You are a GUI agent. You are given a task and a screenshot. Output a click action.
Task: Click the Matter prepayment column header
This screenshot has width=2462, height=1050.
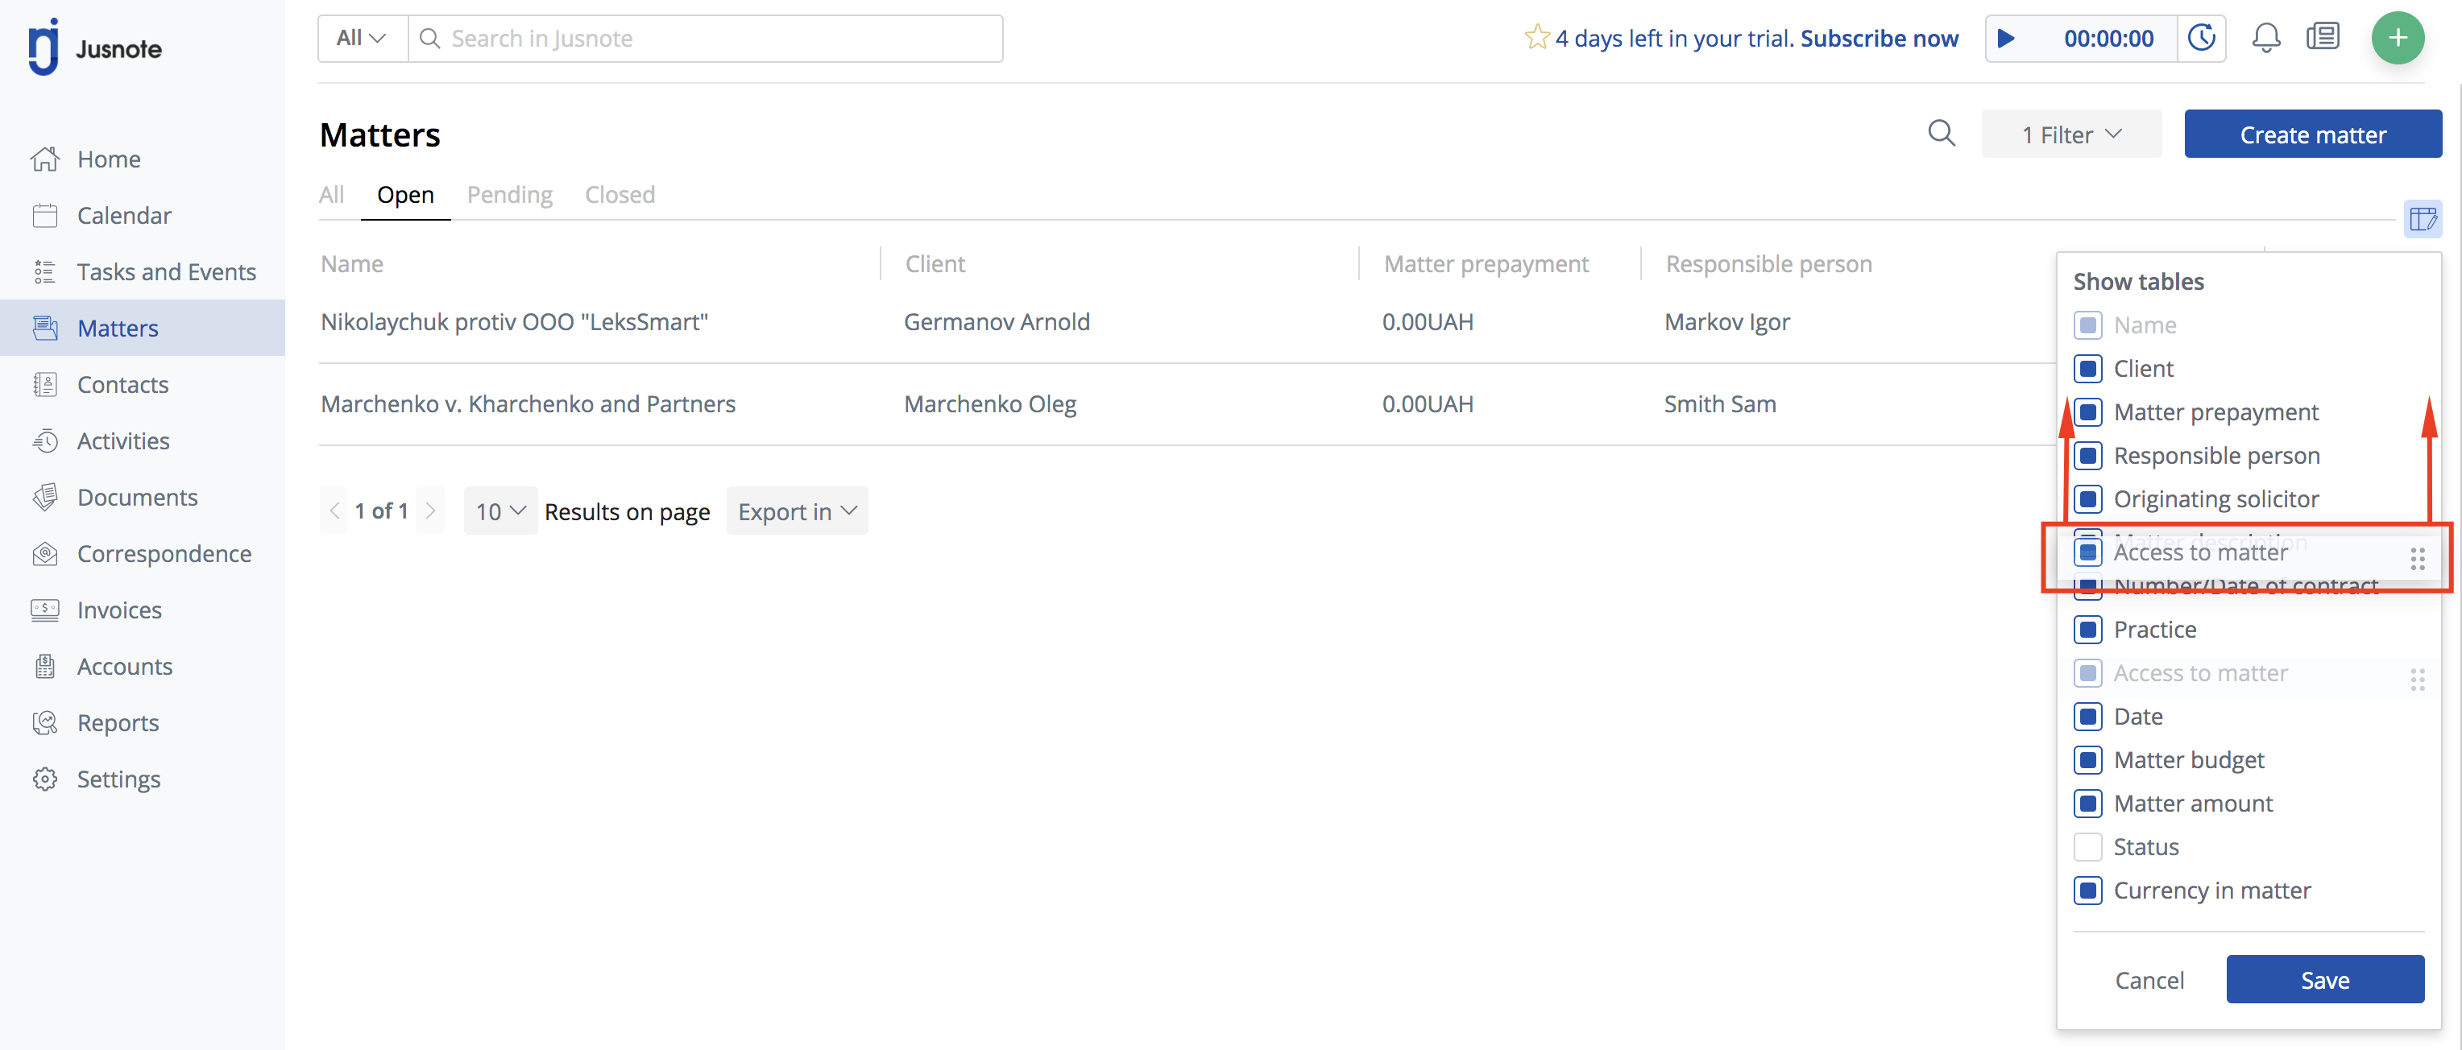coord(1486,263)
